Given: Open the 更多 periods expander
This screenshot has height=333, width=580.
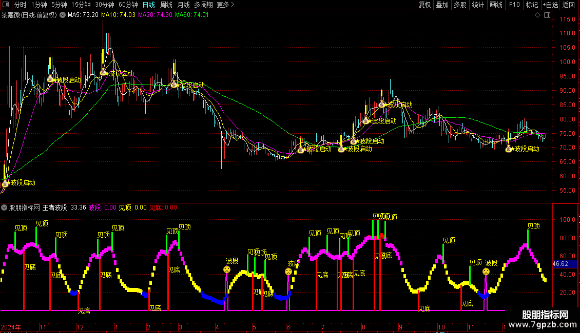Looking at the screenshot, I should [225, 5].
